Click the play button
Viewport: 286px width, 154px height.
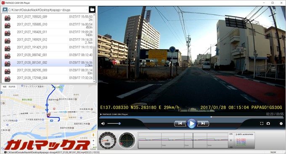pyautogui.click(x=191, y=123)
